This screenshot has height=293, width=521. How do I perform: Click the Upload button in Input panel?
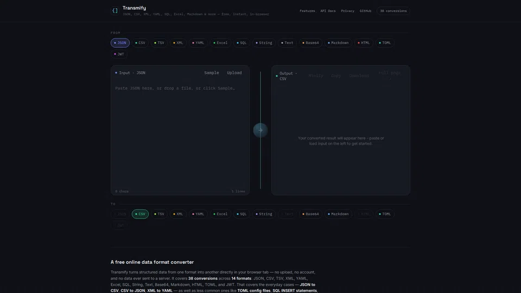pyautogui.click(x=234, y=73)
